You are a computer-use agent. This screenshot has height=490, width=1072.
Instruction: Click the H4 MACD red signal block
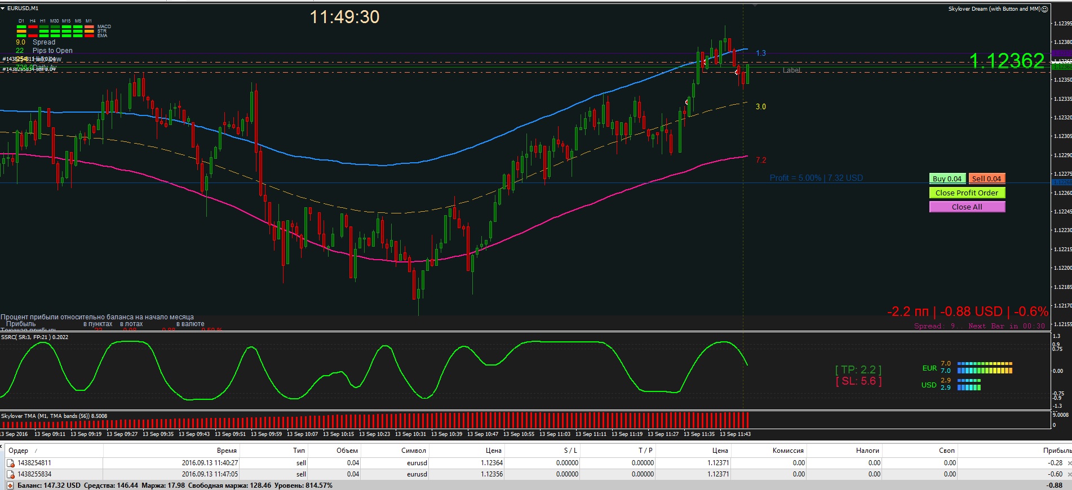point(33,27)
